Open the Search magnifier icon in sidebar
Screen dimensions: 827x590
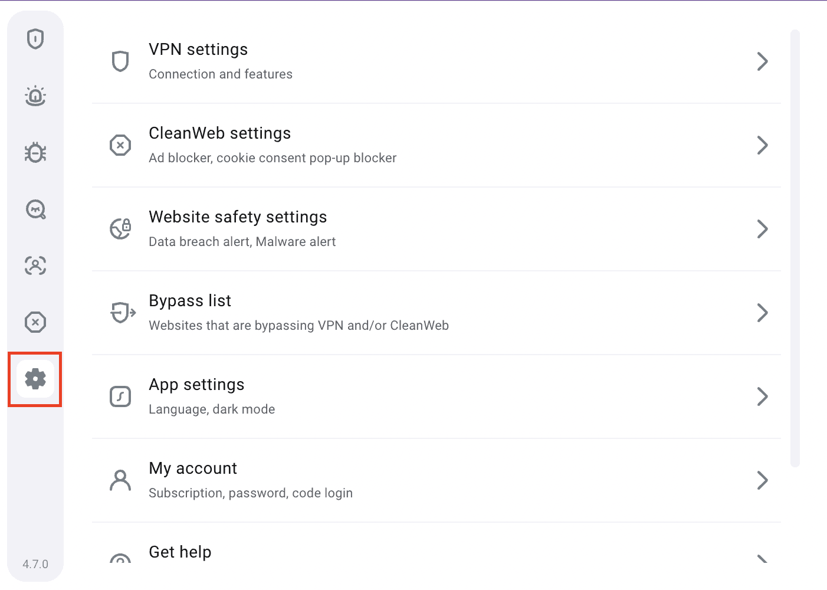tap(35, 209)
